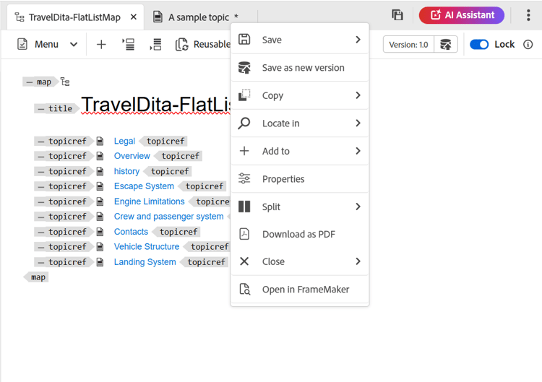The height and width of the screenshot is (382, 542).
Task: Expand the Add to submenu chevron
Action: tap(358, 151)
